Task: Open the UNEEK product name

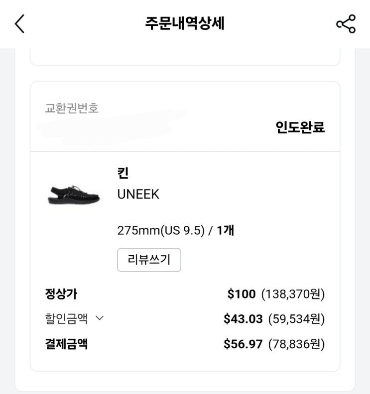Action: (x=138, y=195)
